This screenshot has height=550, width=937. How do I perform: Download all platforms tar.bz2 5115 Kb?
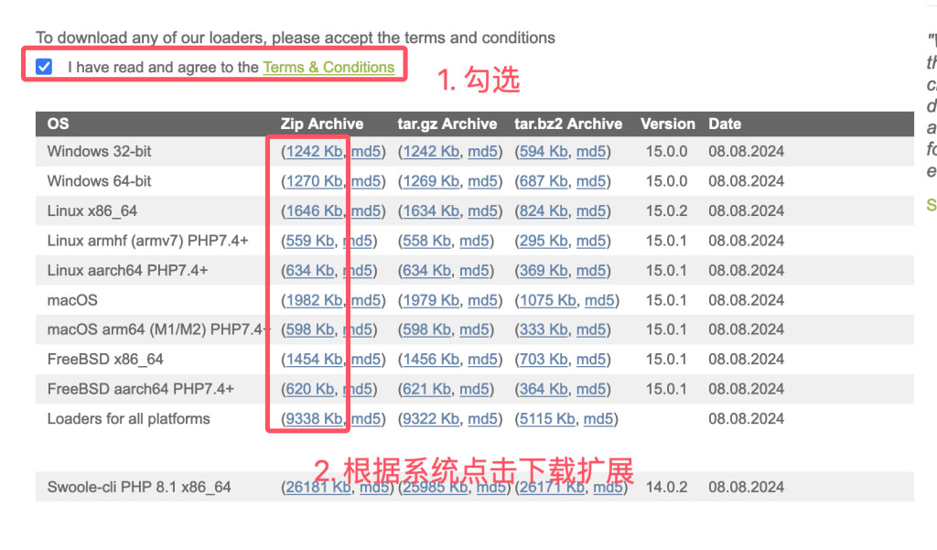pyautogui.click(x=547, y=419)
